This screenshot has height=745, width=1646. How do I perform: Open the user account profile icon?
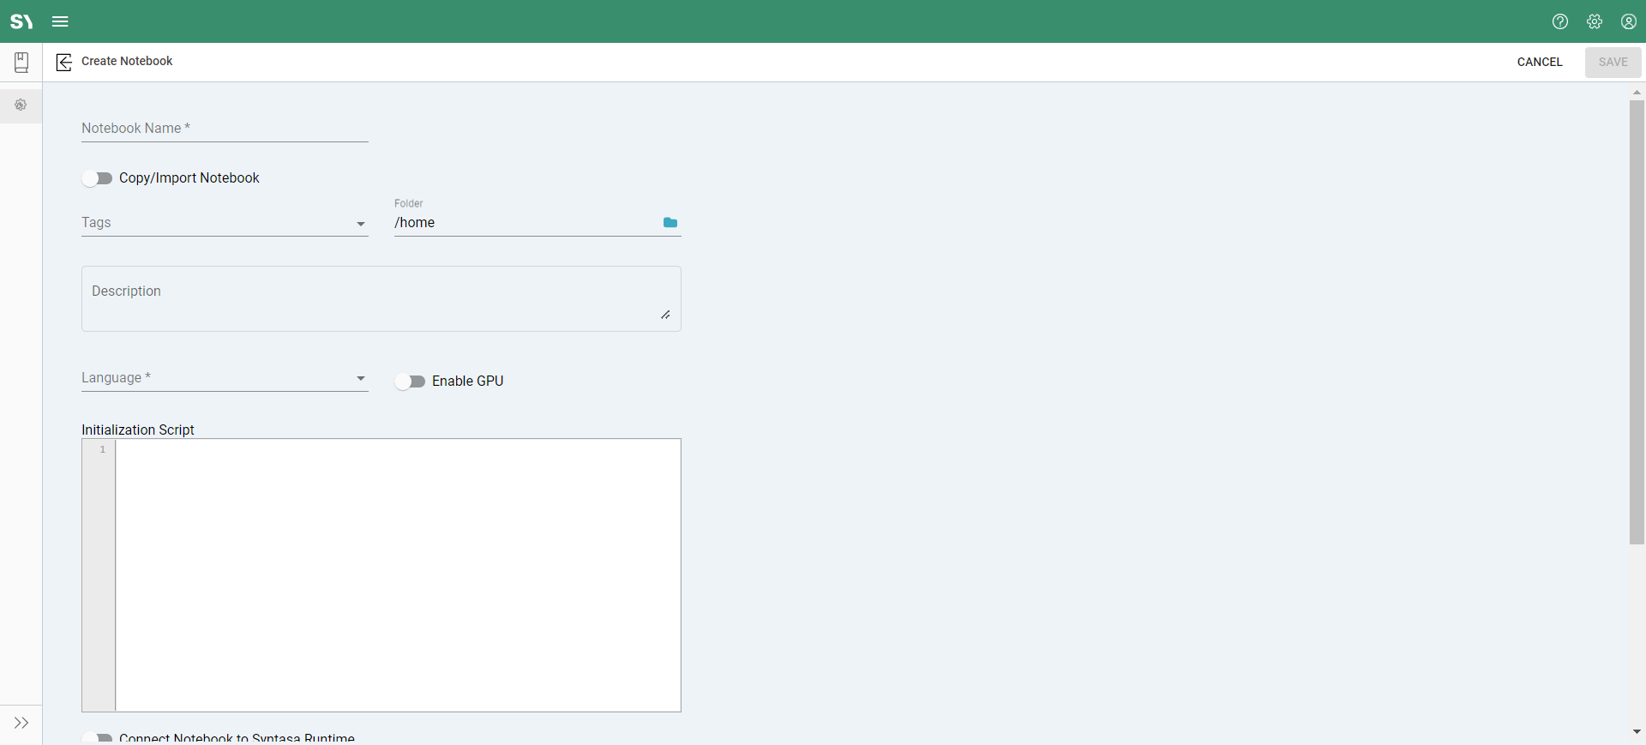[x=1629, y=21]
